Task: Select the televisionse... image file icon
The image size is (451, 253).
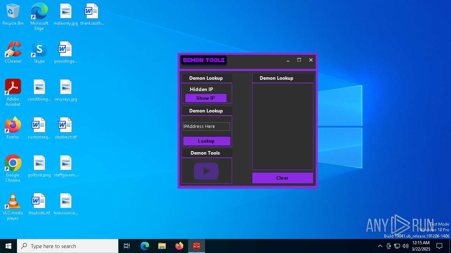Action: [66, 205]
